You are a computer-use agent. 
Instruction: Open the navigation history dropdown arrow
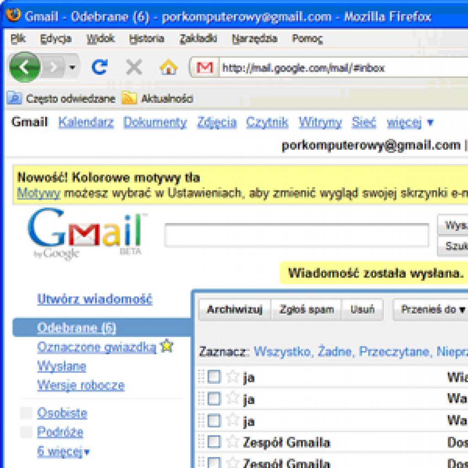pyautogui.click(x=72, y=68)
